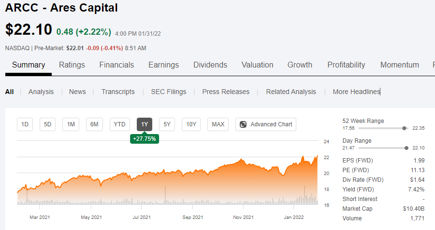This screenshot has width=435, height=230.
Task: Click the $22.10 stock price
Action: point(29,29)
